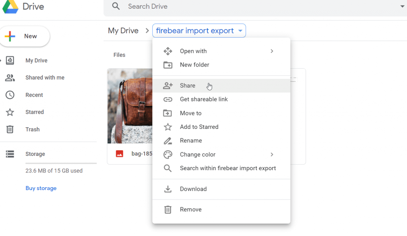The height and width of the screenshot is (236, 407).
Task: Select Remove from the menu
Action: click(x=221, y=209)
